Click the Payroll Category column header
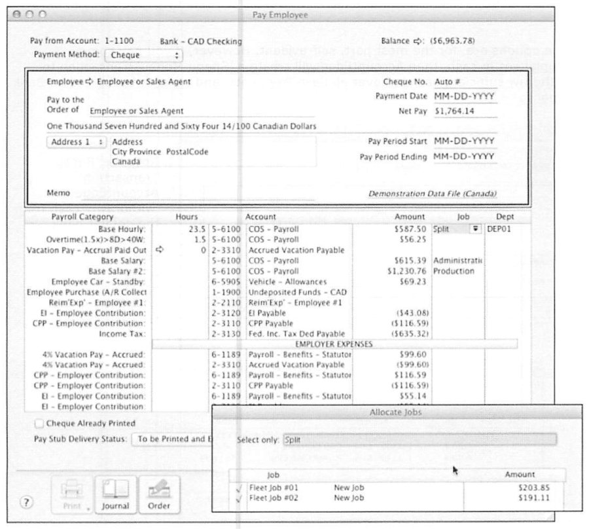Image resolution: width=589 pixels, height=529 pixels. [x=82, y=217]
